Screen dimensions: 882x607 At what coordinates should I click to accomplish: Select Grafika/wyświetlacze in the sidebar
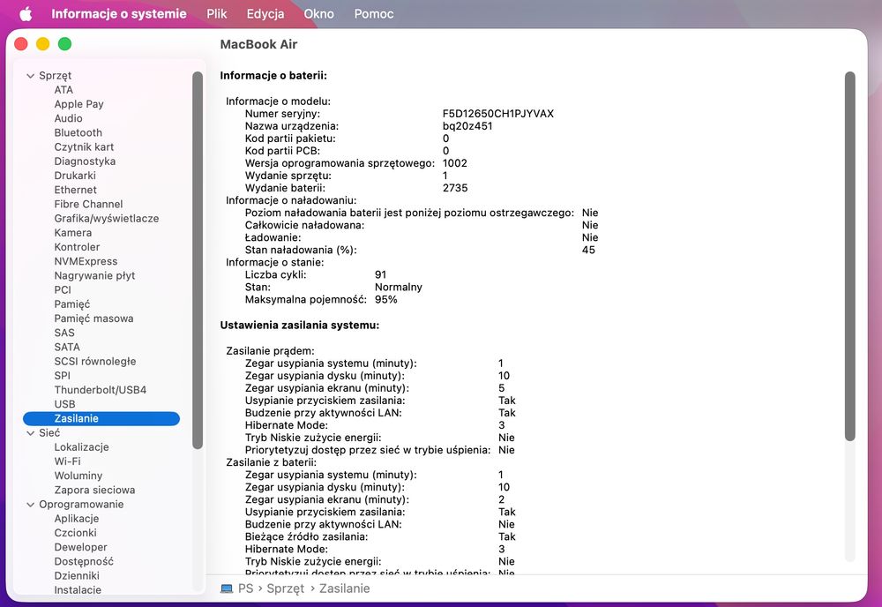107,218
